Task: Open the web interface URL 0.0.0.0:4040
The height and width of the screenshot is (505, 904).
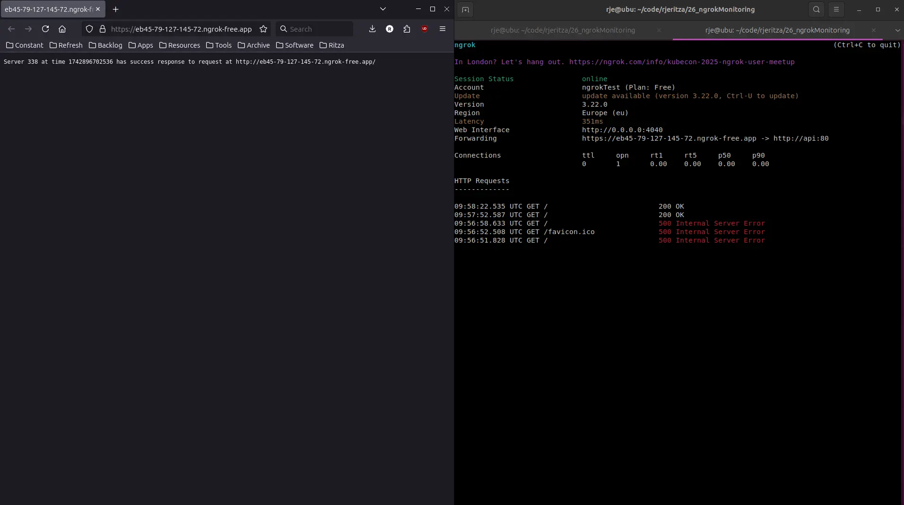Action: (622, 130)
